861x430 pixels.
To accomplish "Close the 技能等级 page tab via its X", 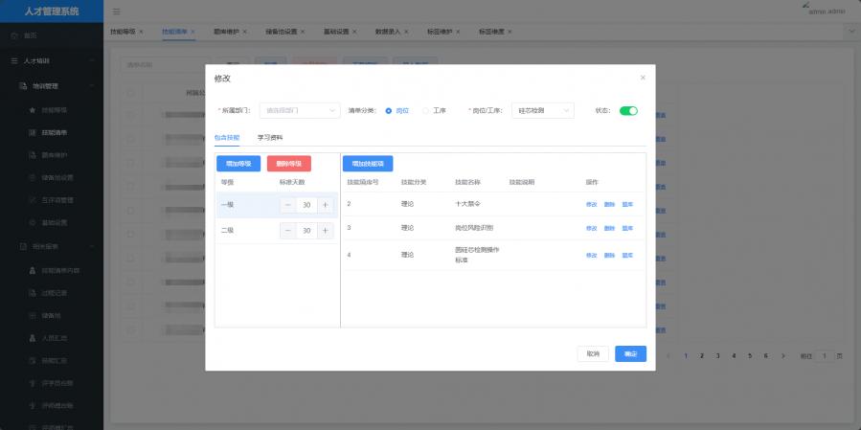I will 141,32.
